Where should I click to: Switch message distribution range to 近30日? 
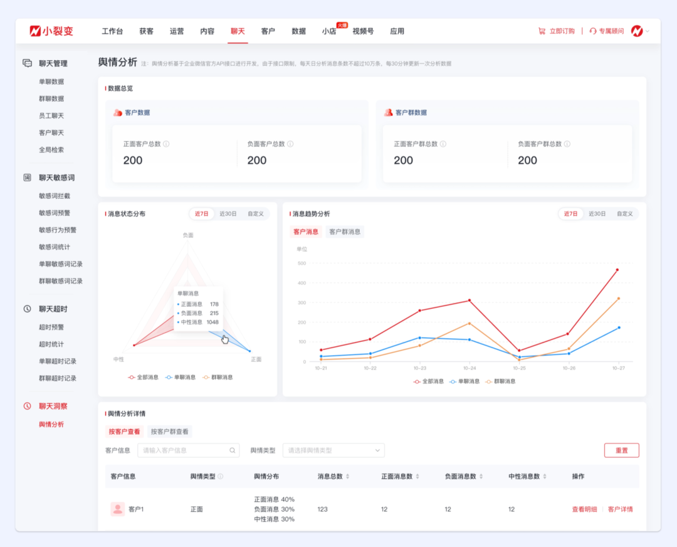pyautogui.click(x=228, y=214)
